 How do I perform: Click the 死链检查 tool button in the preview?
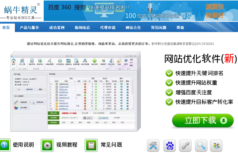(21, 102)
